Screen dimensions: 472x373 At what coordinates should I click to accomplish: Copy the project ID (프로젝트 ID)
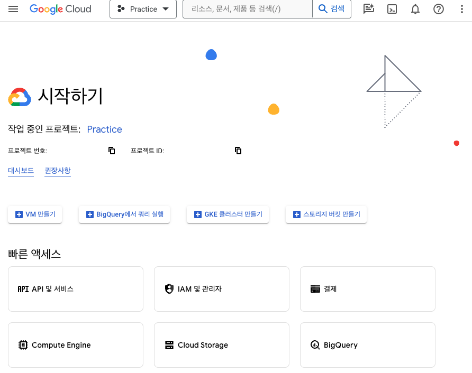coord(238,151)
